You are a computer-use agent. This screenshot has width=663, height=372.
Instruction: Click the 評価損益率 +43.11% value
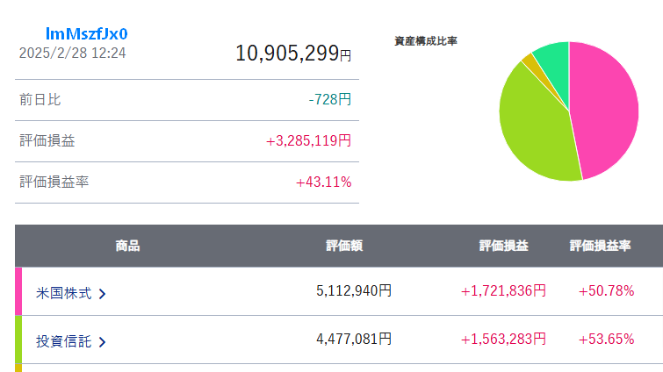(323, 182)
